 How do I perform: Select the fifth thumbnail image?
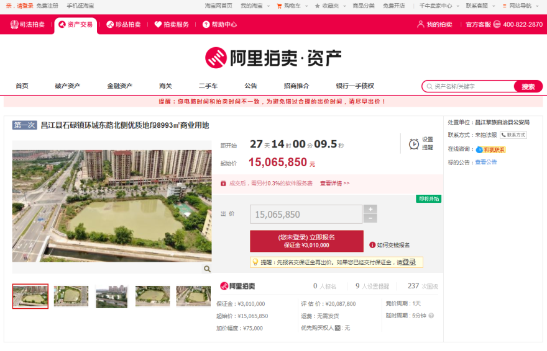(193, 296)
